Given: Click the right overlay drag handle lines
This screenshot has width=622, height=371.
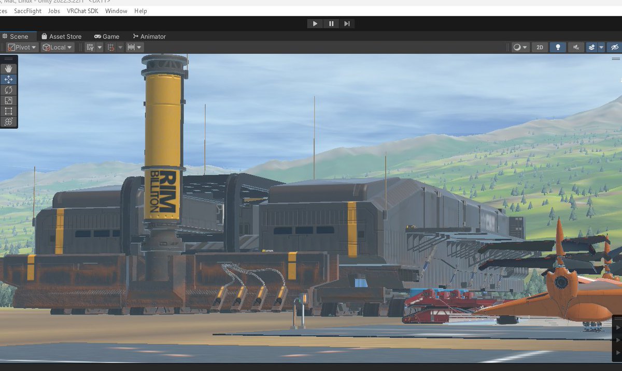Looking at the screenshot, I should pyautogui.click(x=616, y=59).
